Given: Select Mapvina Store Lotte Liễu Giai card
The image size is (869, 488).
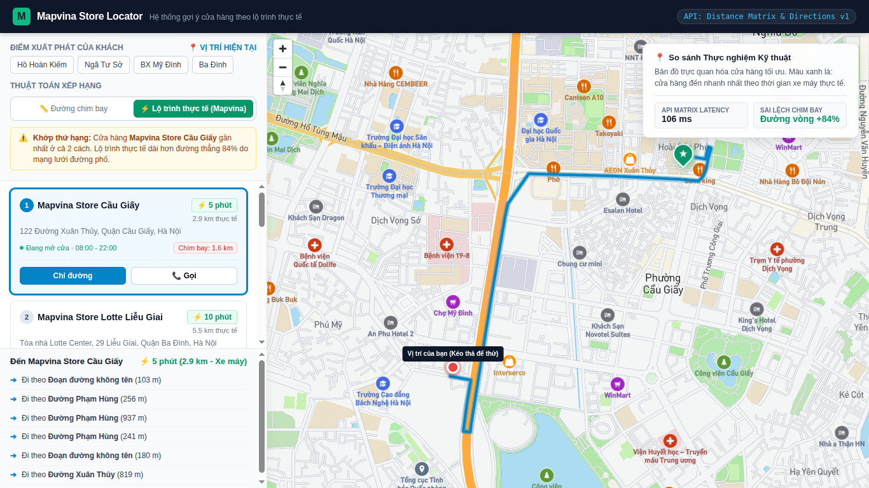Looking at the screenshot, I should (129, 325).
